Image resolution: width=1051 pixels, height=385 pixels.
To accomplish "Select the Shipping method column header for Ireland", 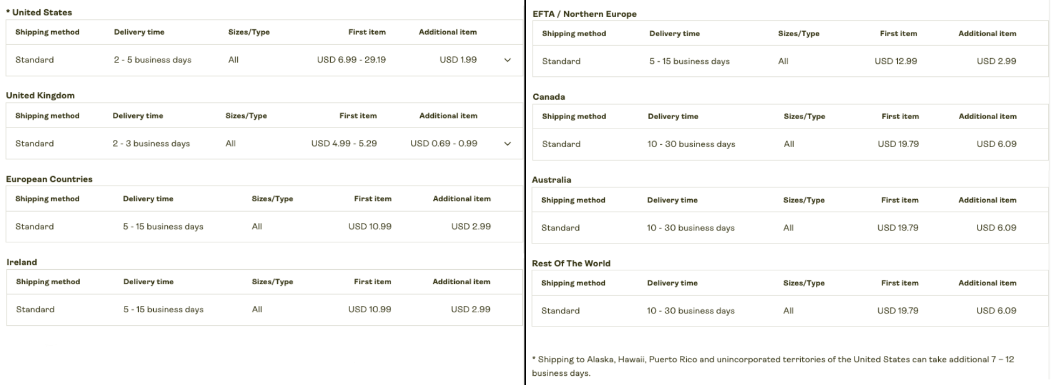I will pos(47,282).
